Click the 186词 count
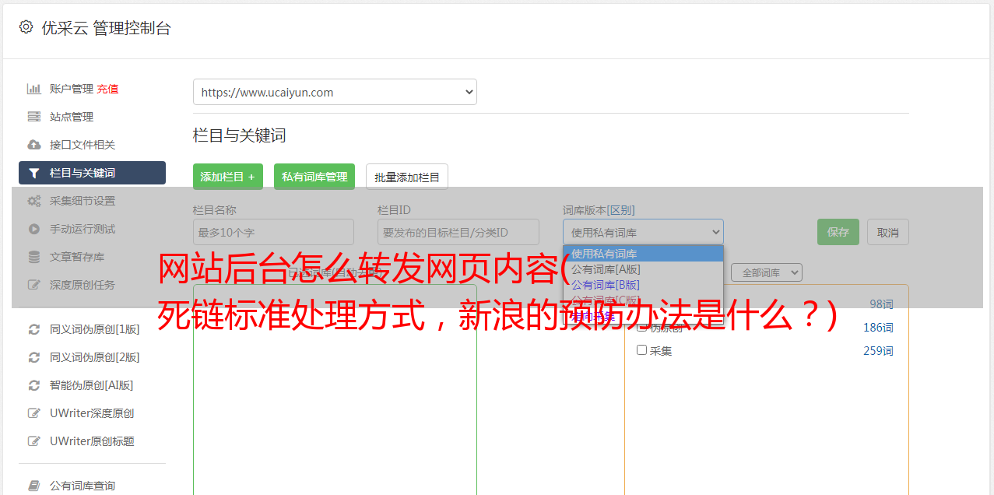The height and width of the screenshot is (495, 994). pyautogui.click(x=878, y=328)
